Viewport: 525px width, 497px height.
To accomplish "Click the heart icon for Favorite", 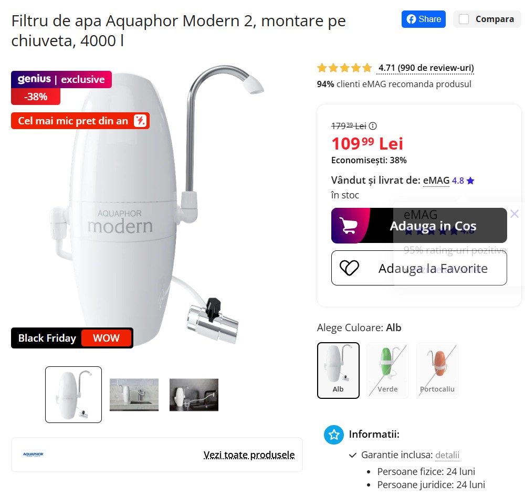I will click(x=349, y=268).
